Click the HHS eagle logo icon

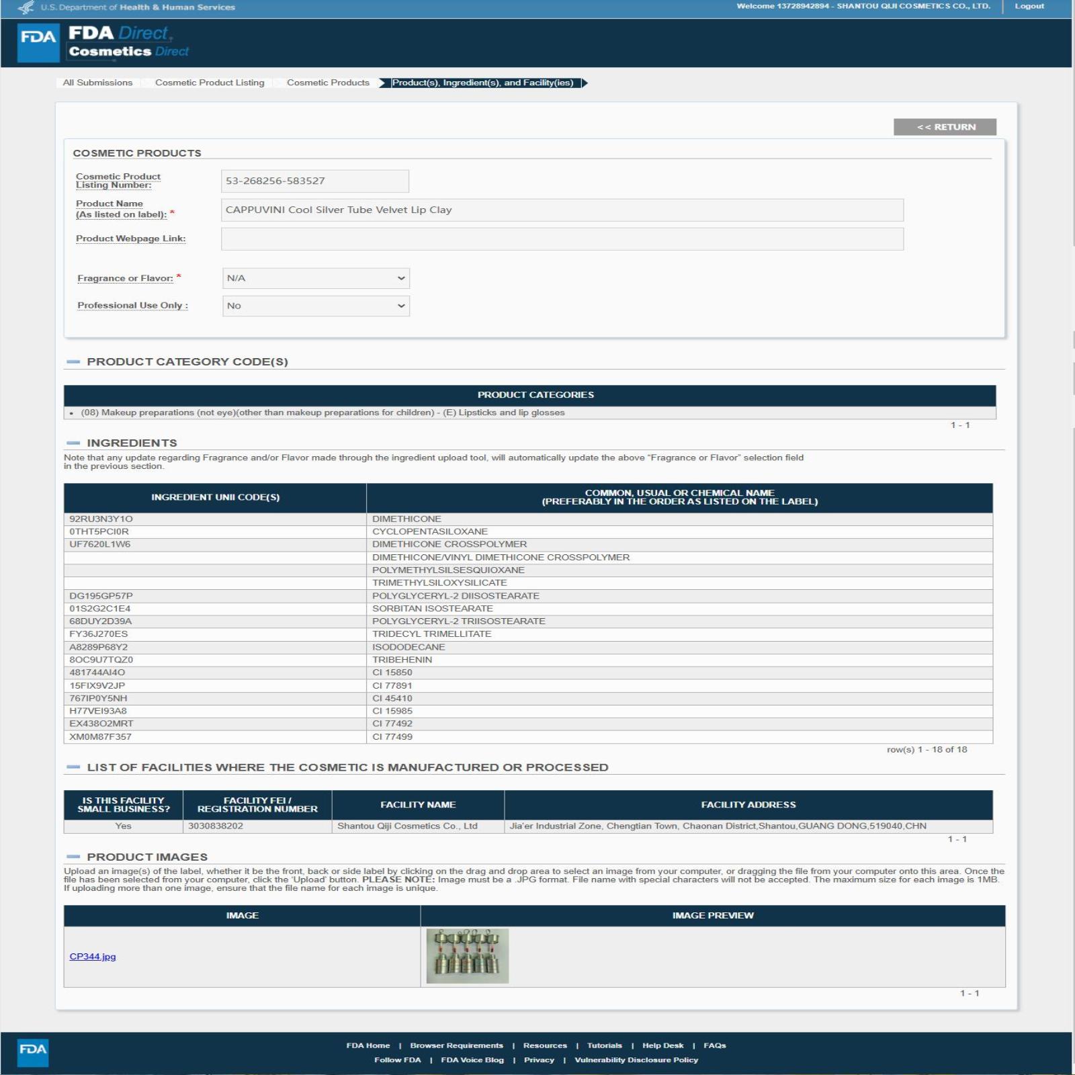[x=26, y=7]
